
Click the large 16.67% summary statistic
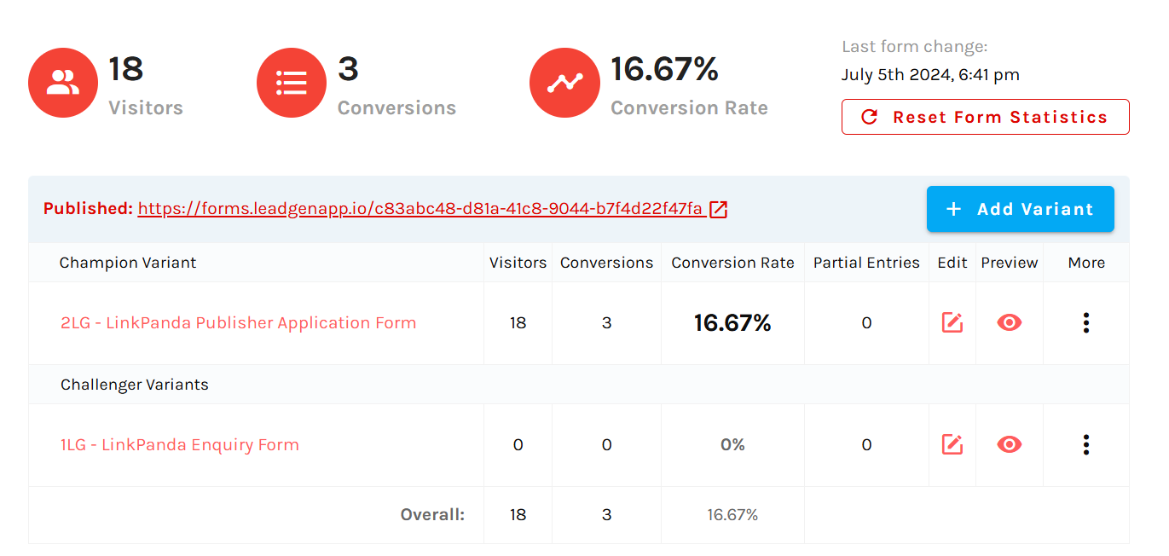665,69
